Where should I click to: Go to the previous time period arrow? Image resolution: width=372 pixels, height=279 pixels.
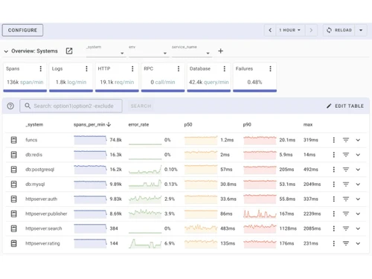pos(270,30)
